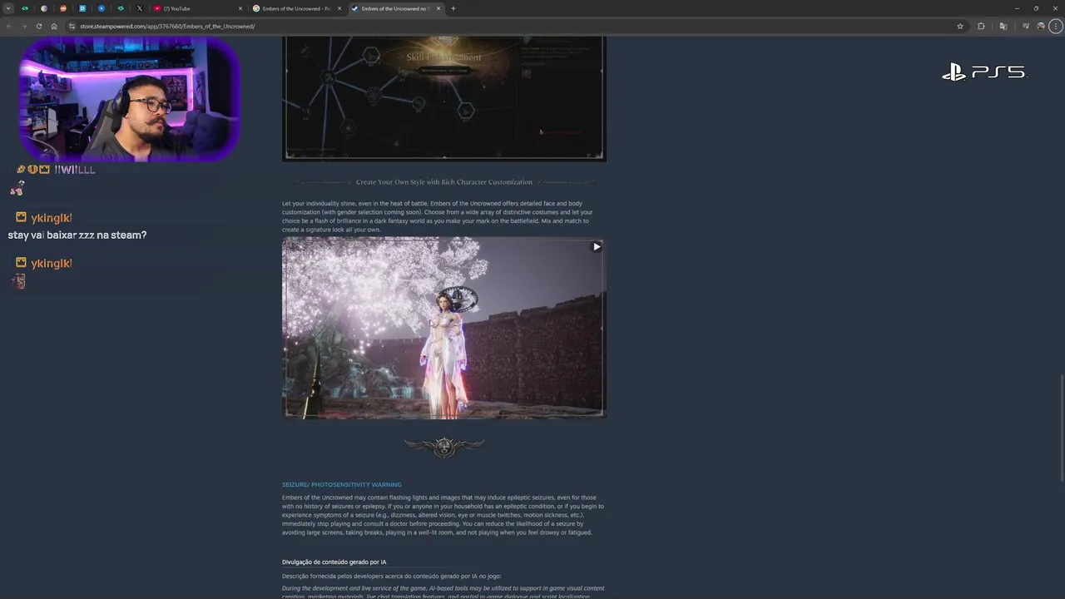This screenshot has height=599, width=1065.
Task: Reload the Steam store page
Action: (38, 26)
